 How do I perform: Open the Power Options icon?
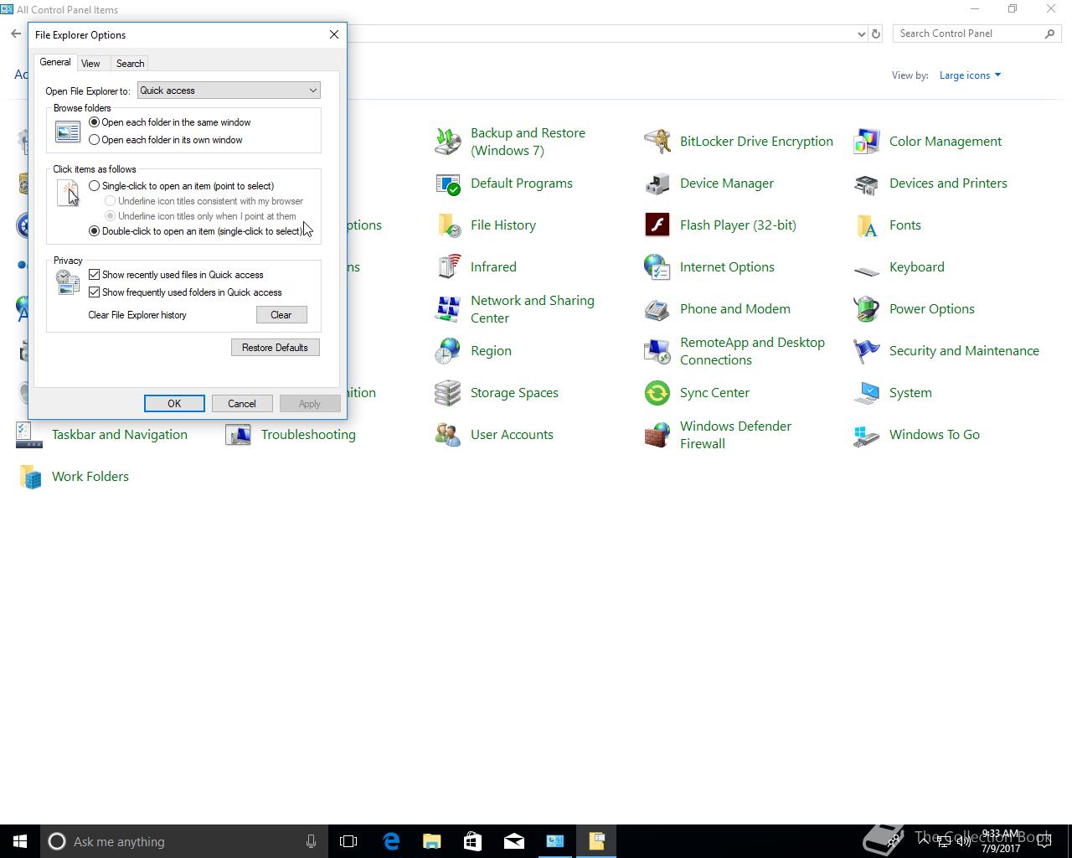867,309
